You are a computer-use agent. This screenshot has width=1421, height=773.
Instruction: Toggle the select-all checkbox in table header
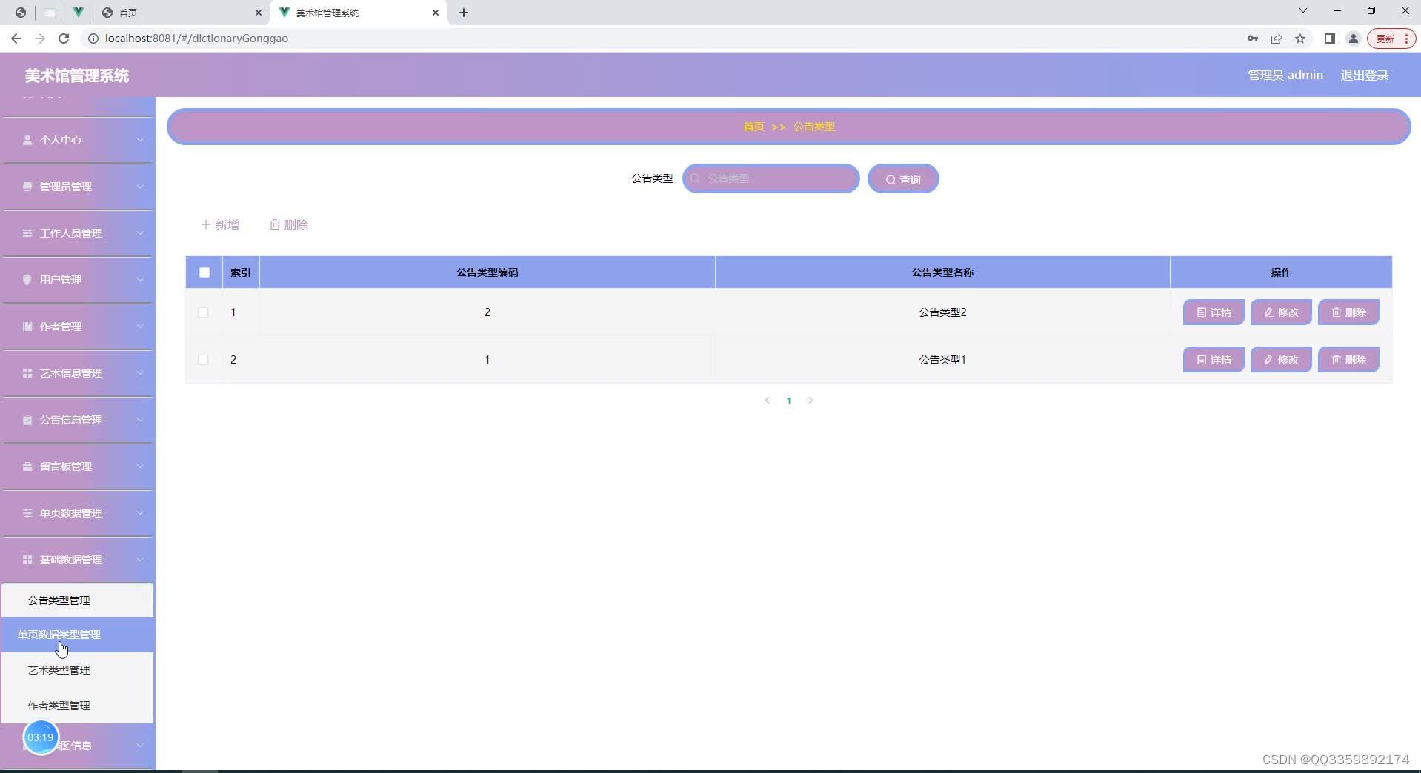[x=204, y=272]
